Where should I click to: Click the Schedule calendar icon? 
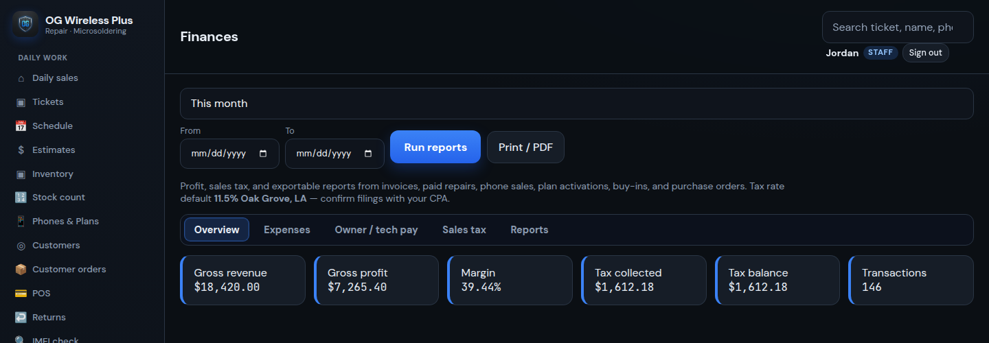pyautogui.click(x=21, y=126)
